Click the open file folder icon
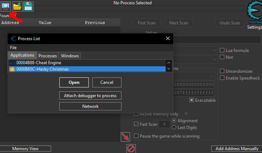Viewport: 262px width, 153px height. click(x=17, y=6)
